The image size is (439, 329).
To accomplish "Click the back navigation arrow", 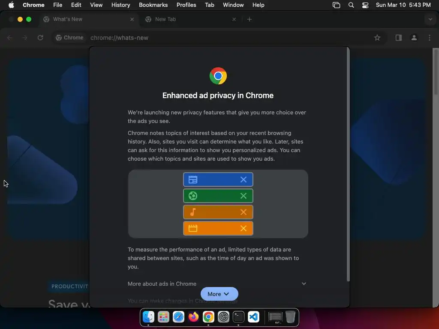I will click(9, 38).
